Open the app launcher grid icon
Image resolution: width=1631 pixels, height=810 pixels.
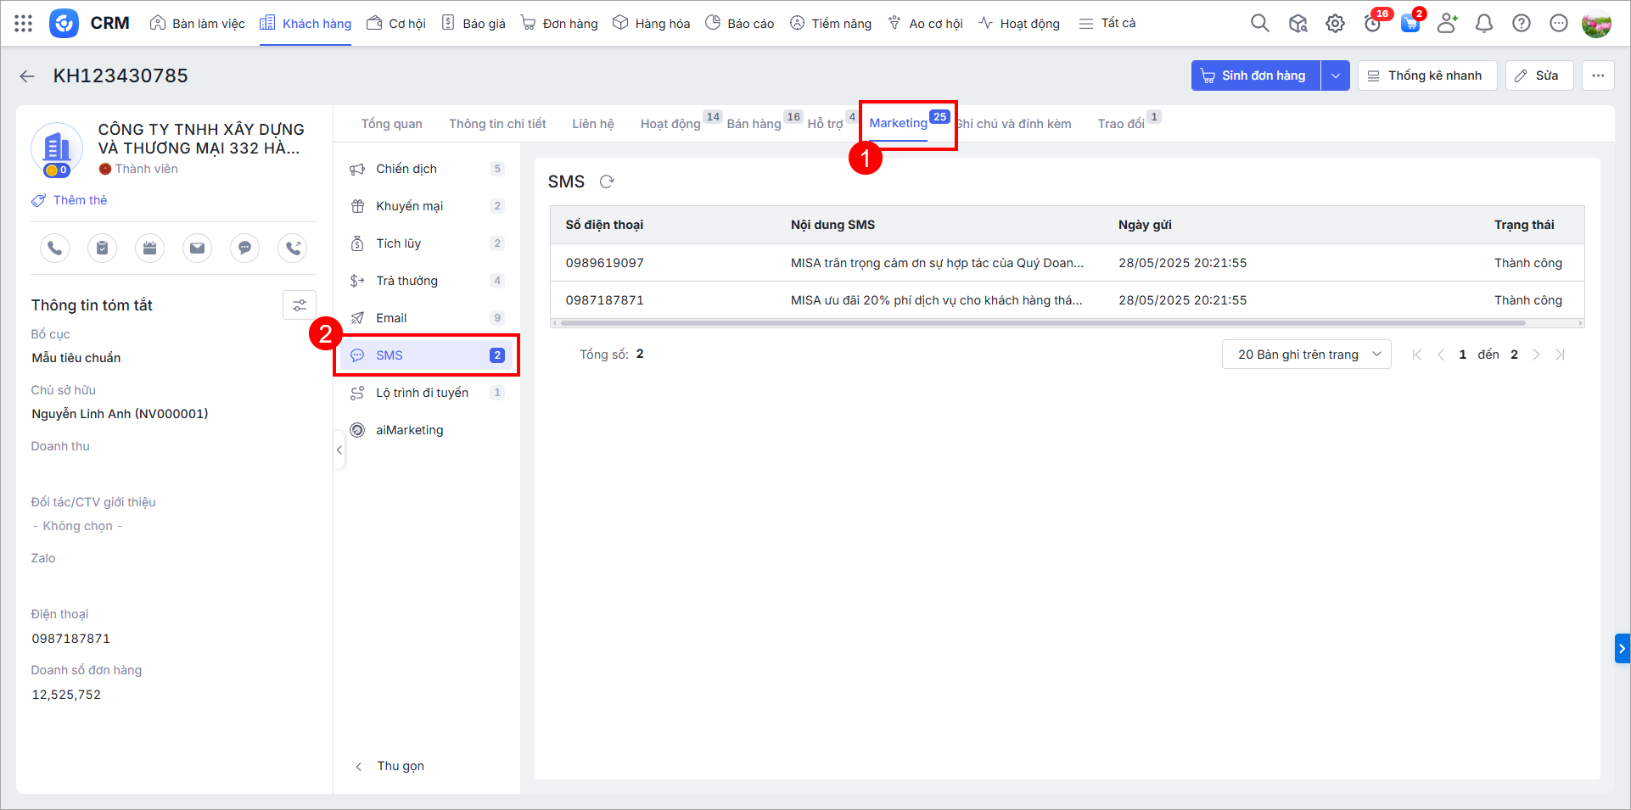pos(24,24)
